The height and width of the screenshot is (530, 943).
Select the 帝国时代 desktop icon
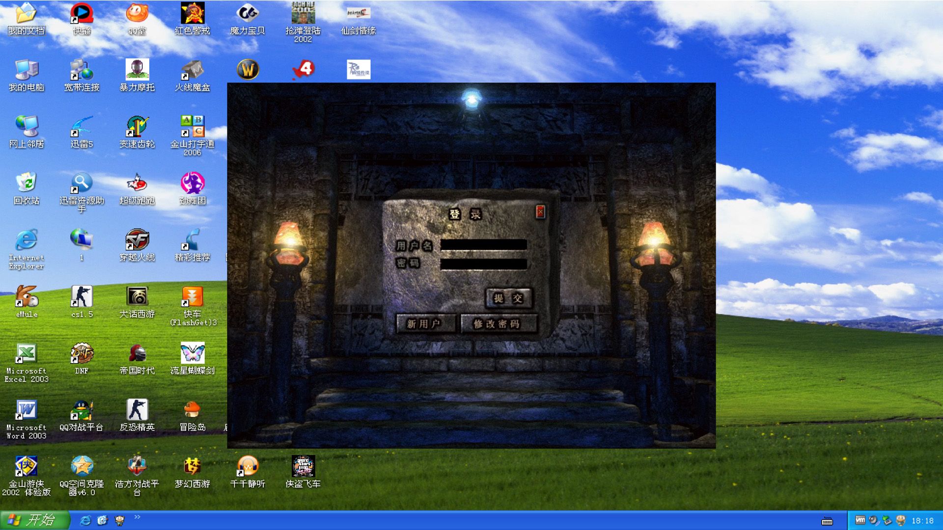click(137, 359)
